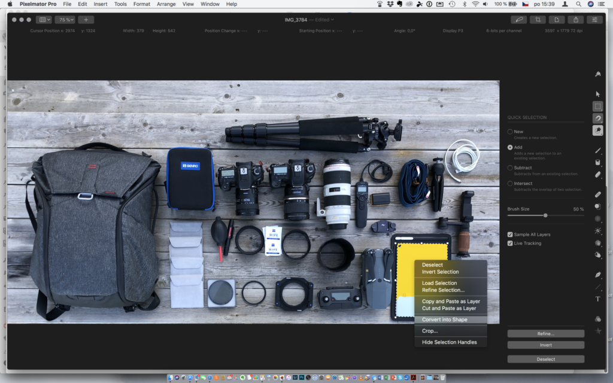The height and width of the screenshot is (383, 613).
Task: Open the View menu
Action: tap(188, 4)
